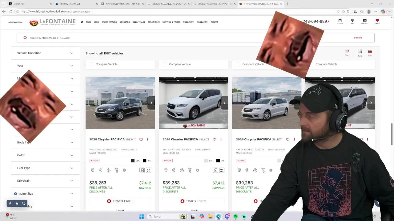394x221 pixels.
Task: Show QR code for Stock 26M666 Pacifica
Action: point(222,170)
